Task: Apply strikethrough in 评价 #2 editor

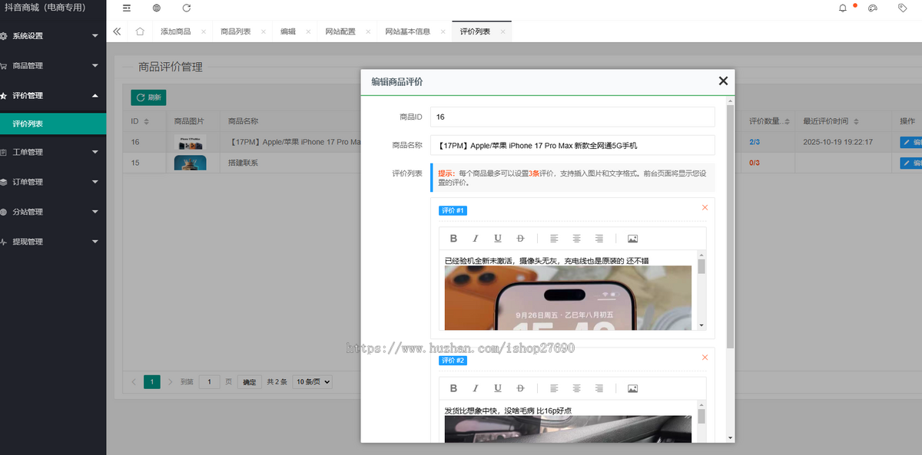Action: click(520, 388)
